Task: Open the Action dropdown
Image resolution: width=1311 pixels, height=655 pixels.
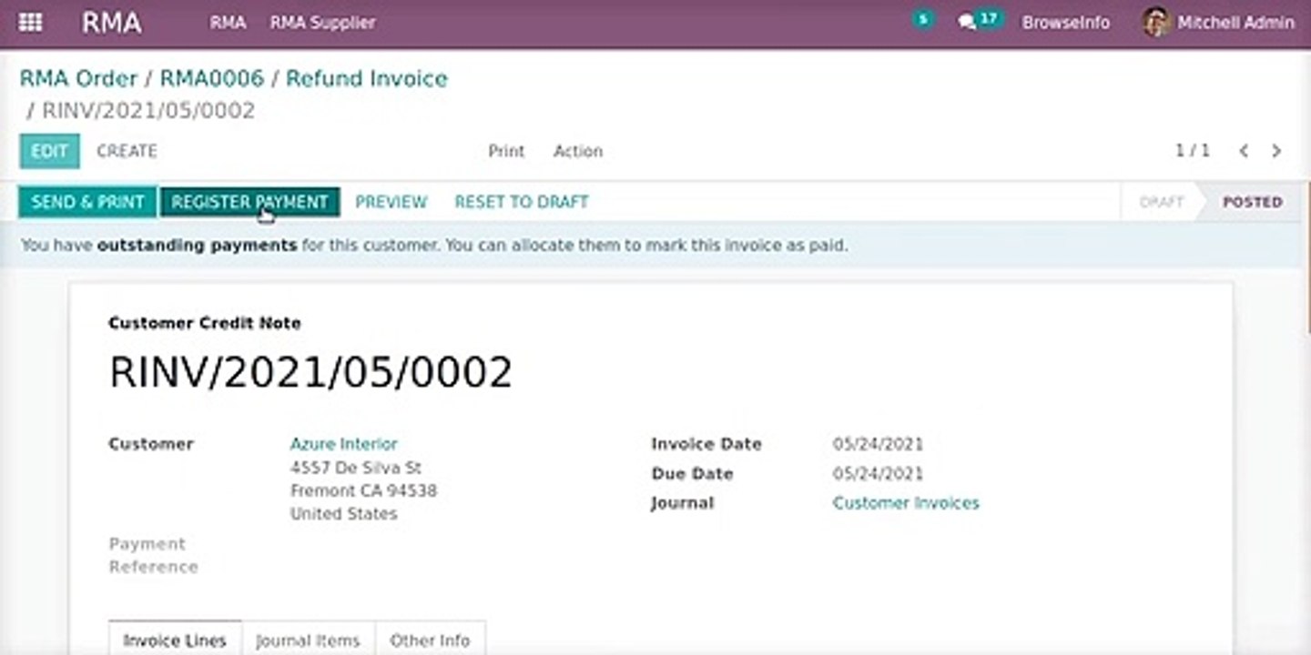Action: [x=578, y=151]
